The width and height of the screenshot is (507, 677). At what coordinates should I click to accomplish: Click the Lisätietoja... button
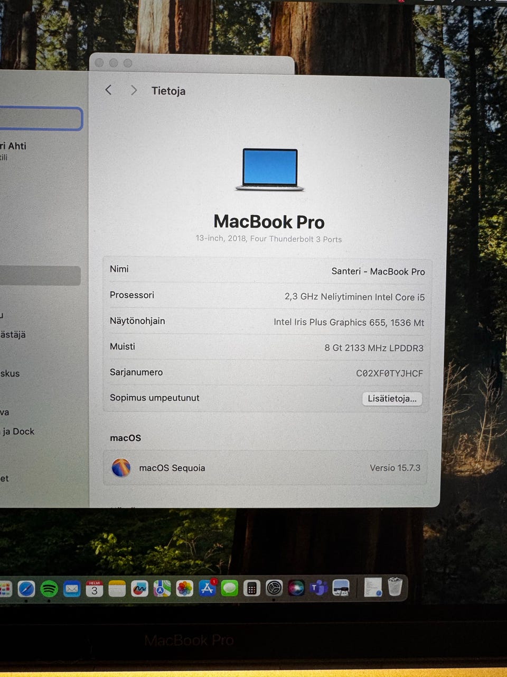[392, 398]
